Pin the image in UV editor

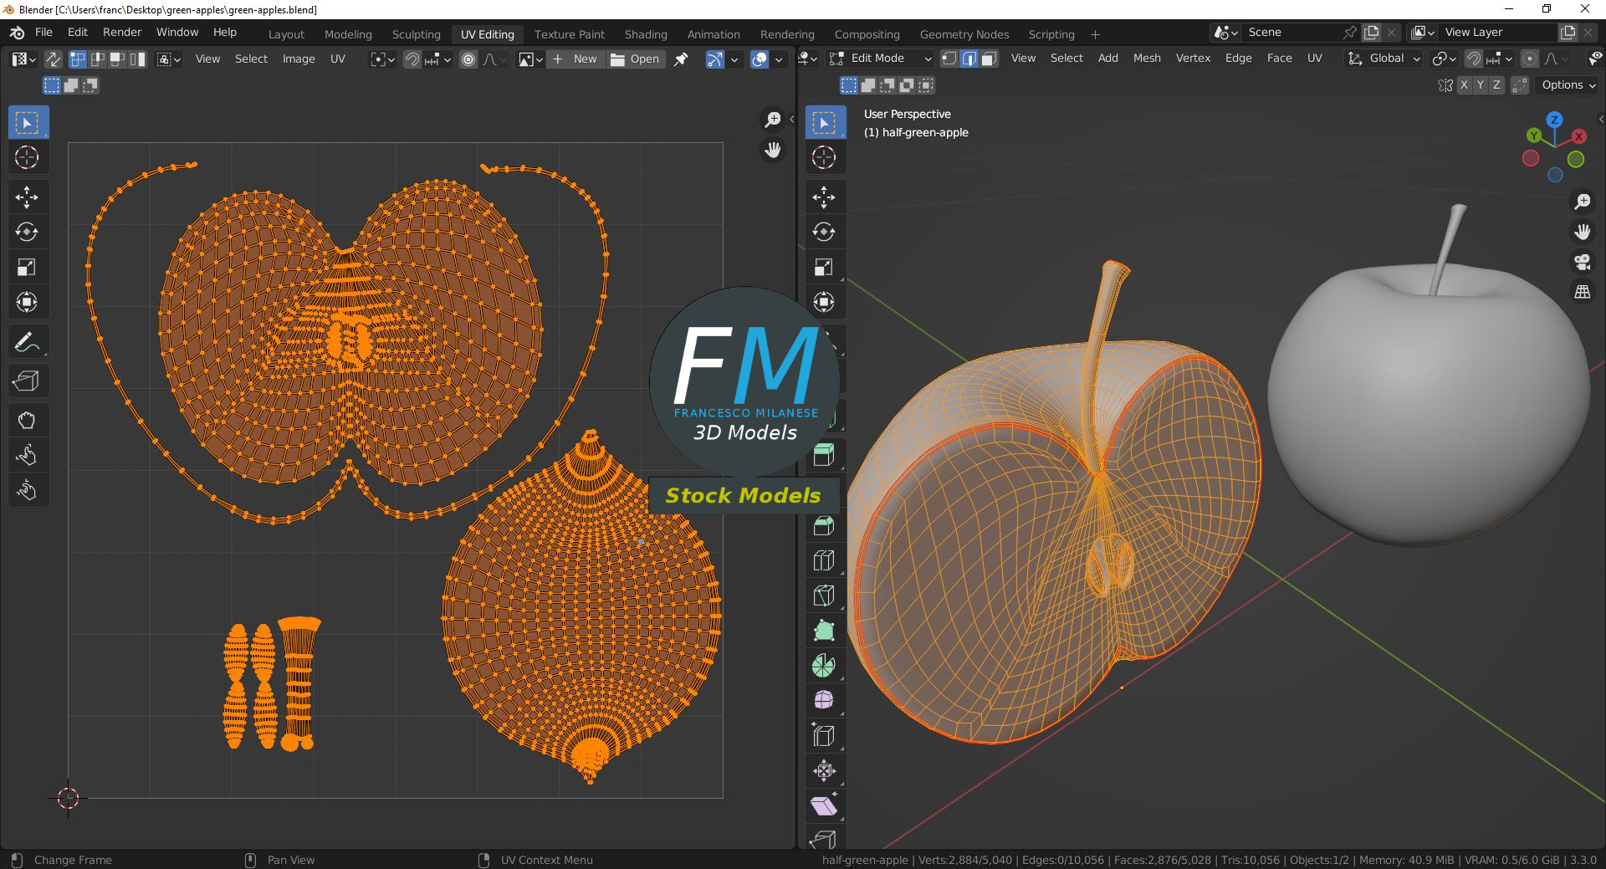tap(681, 59)
